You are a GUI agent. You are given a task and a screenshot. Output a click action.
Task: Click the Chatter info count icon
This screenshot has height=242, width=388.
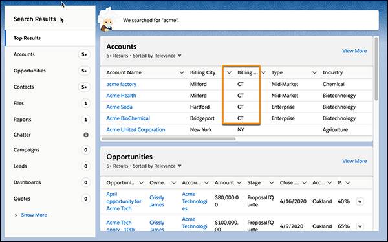tap(86, 135)
